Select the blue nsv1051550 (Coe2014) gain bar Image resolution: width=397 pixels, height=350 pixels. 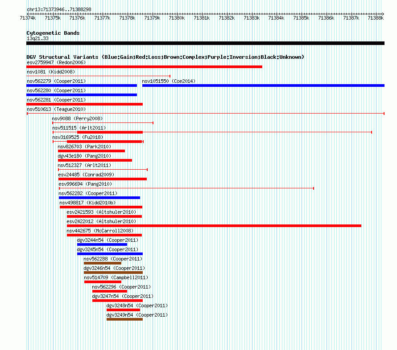[x=263, y=85]
